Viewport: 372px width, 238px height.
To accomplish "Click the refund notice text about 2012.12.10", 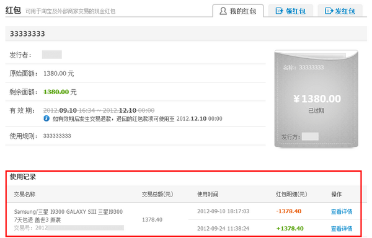I will tap(138, 118).
